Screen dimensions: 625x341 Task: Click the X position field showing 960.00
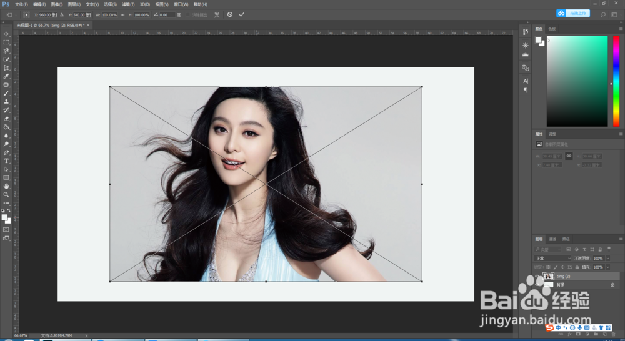tap(48, 15)
